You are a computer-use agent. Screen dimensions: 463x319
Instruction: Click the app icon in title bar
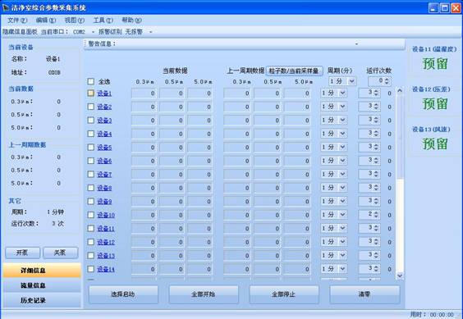(6, 7)
